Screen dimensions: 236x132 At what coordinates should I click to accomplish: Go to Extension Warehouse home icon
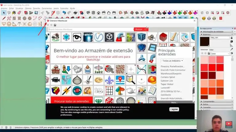click(x=55, y=25)
